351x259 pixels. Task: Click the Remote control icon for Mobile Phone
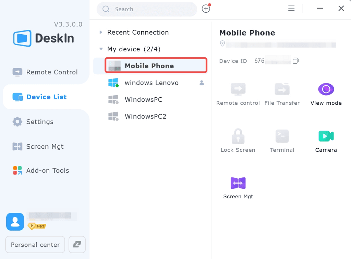238,88
